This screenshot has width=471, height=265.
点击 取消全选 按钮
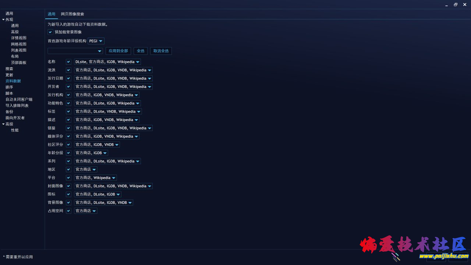[161, 51]
